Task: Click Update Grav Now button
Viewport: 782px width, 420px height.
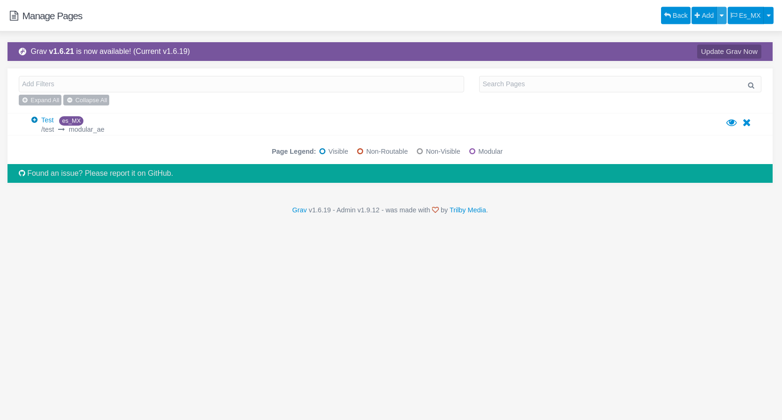Action: [729, 52]
